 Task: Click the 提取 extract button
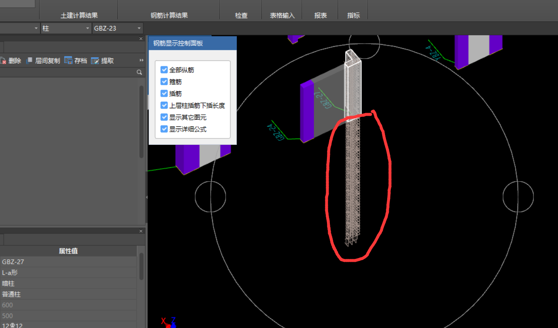click(103, 60)
